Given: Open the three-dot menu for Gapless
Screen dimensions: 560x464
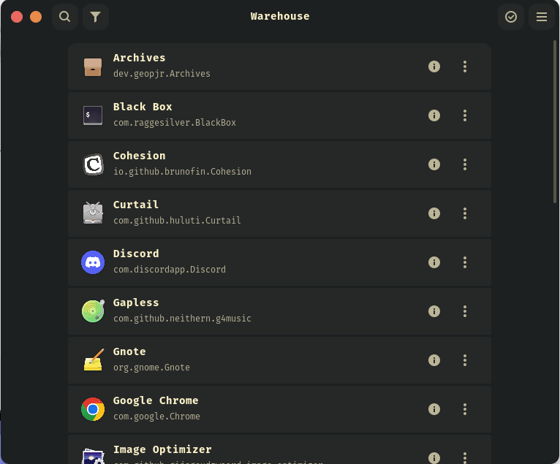Looking at the screenshot, I should pyautogui.click(x=465, y=311).
